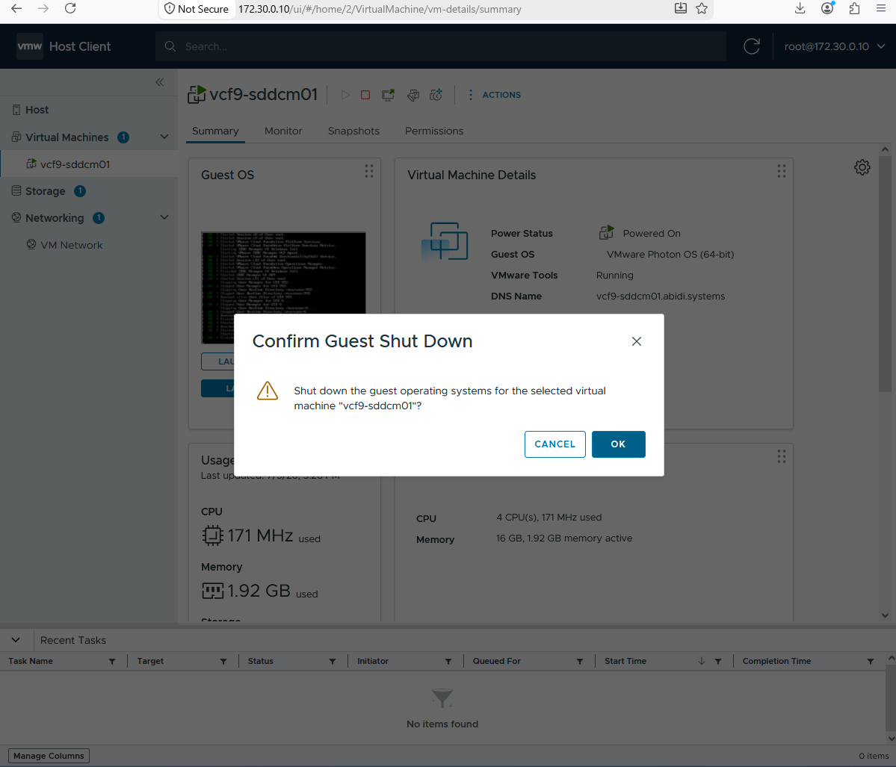Switch to the Permissions tab
896x767 pixels.
point(434,131)
